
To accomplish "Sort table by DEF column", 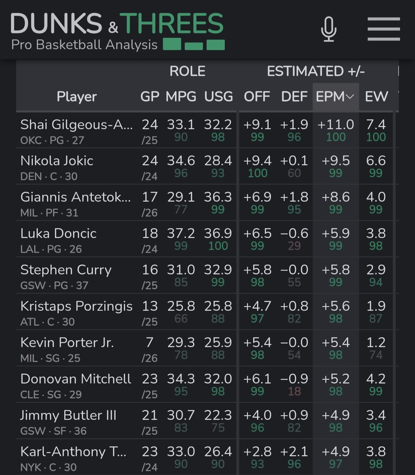I will 294,97.
